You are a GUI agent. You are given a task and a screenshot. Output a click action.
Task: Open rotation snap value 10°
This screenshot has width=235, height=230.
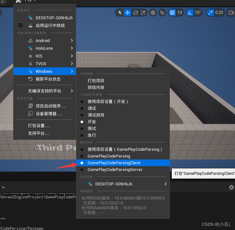coord(198,13)
